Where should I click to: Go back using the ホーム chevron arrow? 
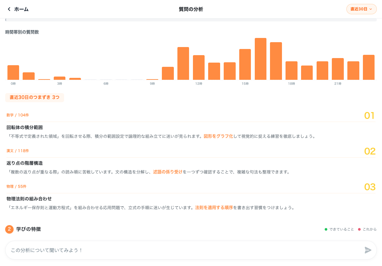9,9
